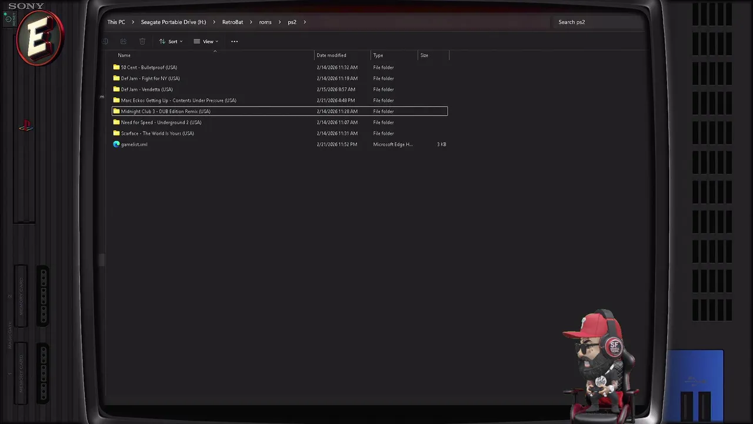The height and width of the screenshot is (424, 753).
Task: Click the 50 Cent - Bulletproof folder icon
Action: (x=116, y=67)
